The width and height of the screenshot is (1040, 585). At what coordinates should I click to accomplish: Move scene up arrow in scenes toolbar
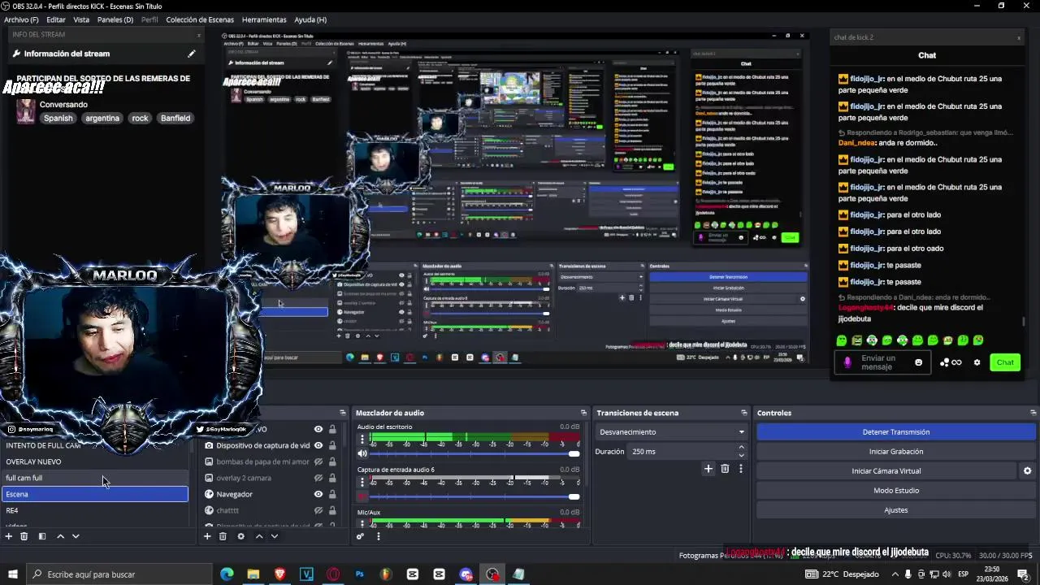(60, 536)
